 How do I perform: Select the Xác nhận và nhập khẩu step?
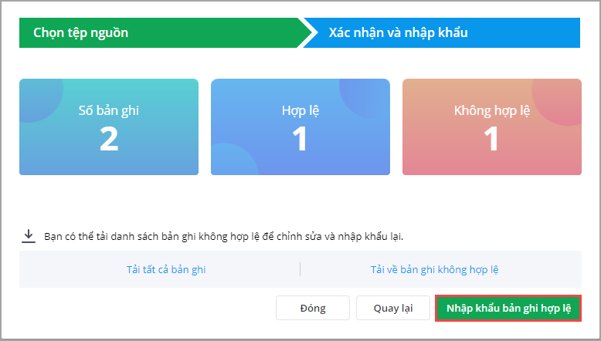pyautogui.click(x=398, y=33)
